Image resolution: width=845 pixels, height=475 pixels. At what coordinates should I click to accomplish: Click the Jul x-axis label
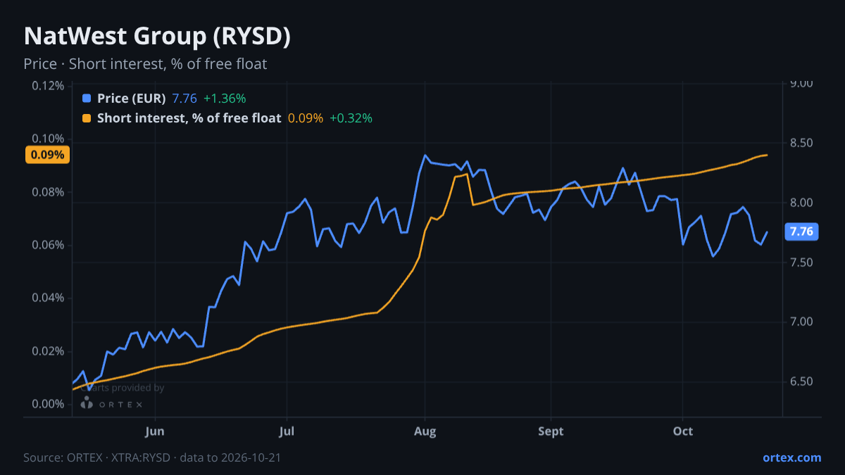[287, 431]
